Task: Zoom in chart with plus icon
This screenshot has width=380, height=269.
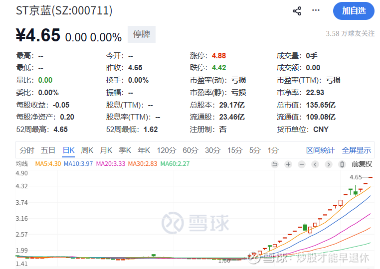Action: coord(288,164)
